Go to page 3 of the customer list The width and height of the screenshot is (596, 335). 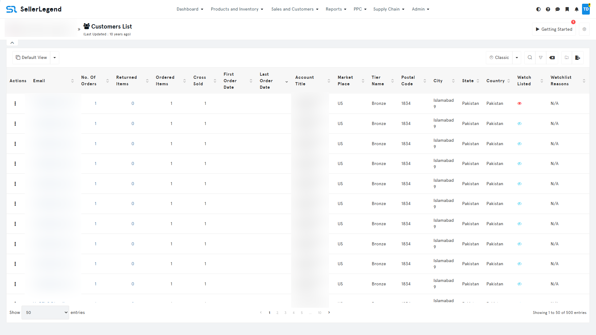pyautogui.click(x=285, y=313)
